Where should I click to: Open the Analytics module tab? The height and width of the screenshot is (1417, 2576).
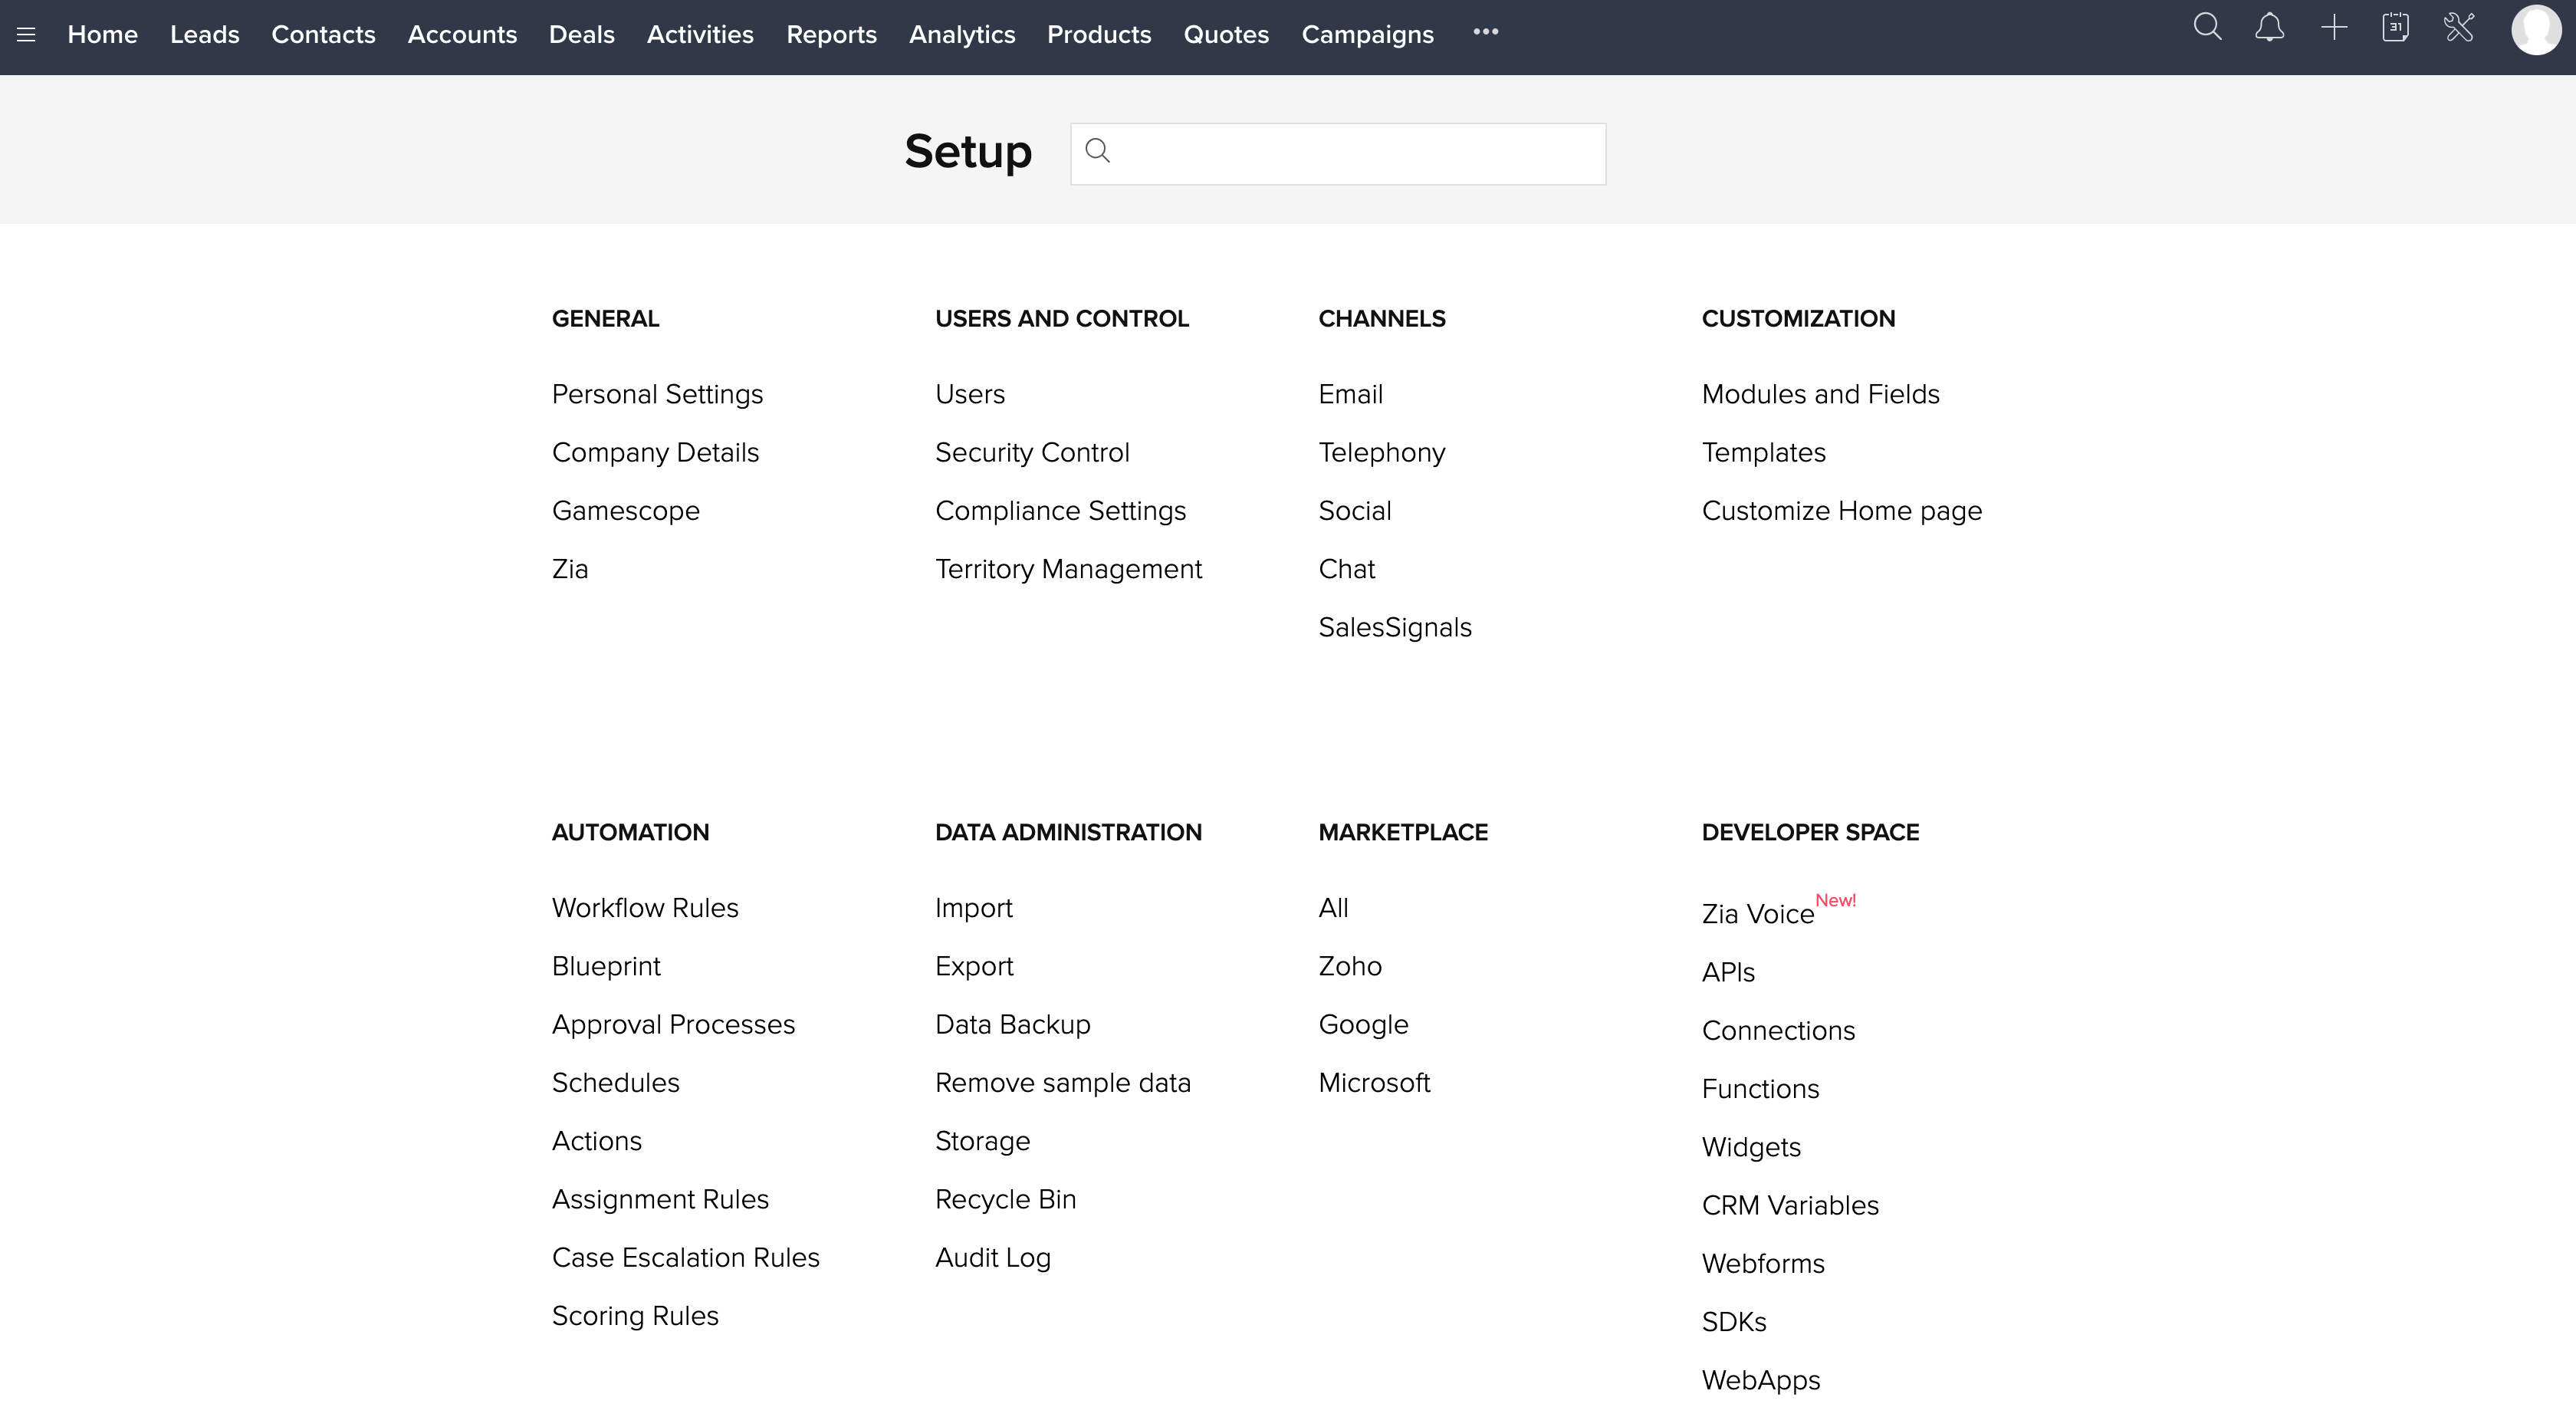pyautogui.click(x=961, y=35)
